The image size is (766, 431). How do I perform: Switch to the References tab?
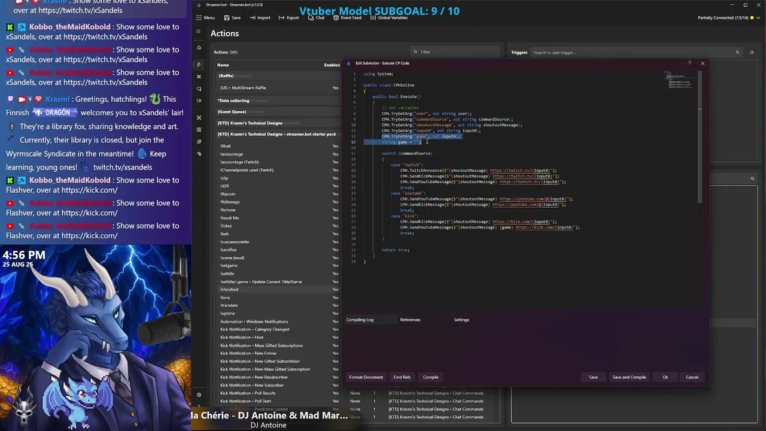tap(410, 320)
